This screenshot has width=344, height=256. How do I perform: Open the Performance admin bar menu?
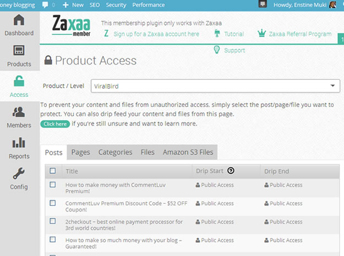coord(149,5)
